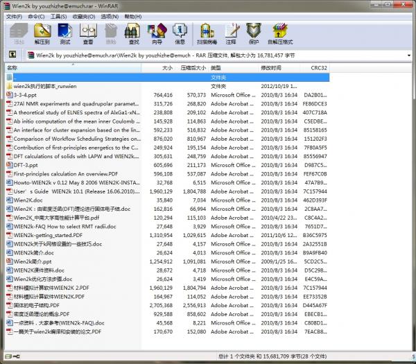Click the size value 2,705,368
Viewport: 416px width, 364px height.
point(161,305)
